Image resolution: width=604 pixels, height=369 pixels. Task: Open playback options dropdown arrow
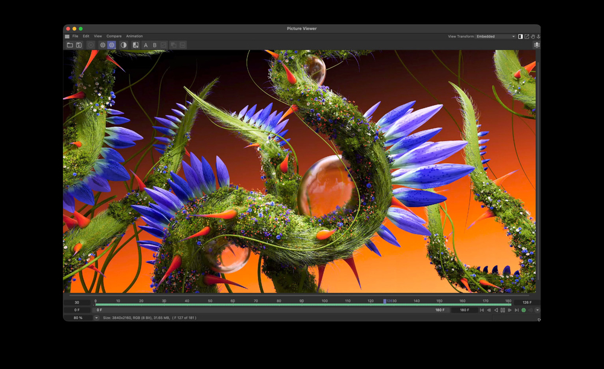click(538, 310)
